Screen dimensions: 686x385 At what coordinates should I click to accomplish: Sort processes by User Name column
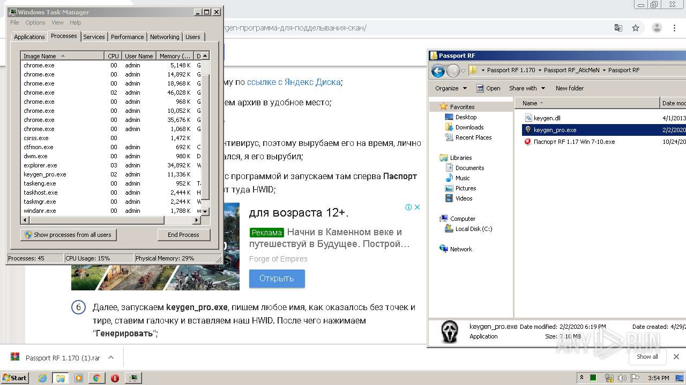tap(139, 56)
